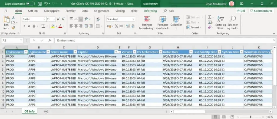Select the OS Info sheet tab
The width and height of the screenshot is (277, 119).
[29, 111]
